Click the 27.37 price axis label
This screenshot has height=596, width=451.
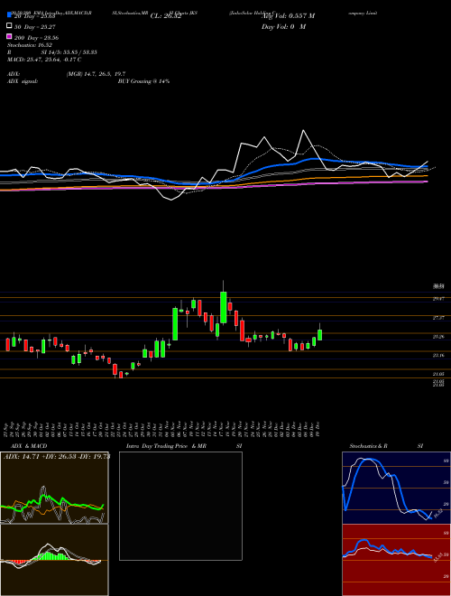[438, 318]
